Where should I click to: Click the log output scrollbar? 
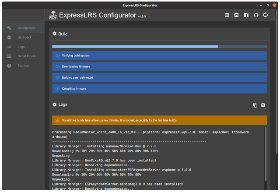tap(266, 154)
